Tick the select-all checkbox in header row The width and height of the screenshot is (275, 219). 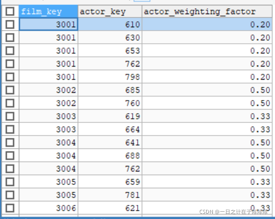10,11
